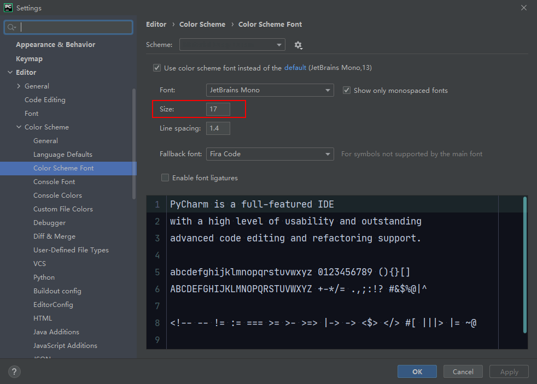
Task: Click Editor in the breadcrumb
Action: [156, 24]
